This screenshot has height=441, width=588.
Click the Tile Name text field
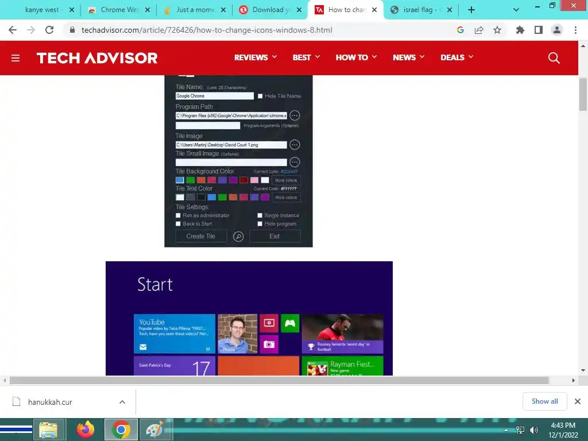tap(215, 96)
